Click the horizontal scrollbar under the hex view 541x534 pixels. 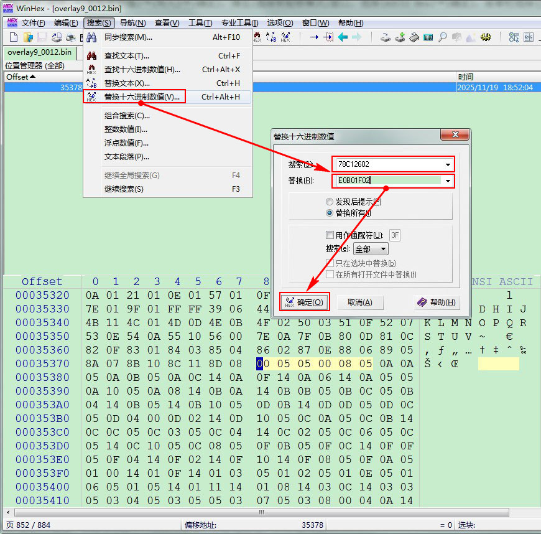(261, 512)
